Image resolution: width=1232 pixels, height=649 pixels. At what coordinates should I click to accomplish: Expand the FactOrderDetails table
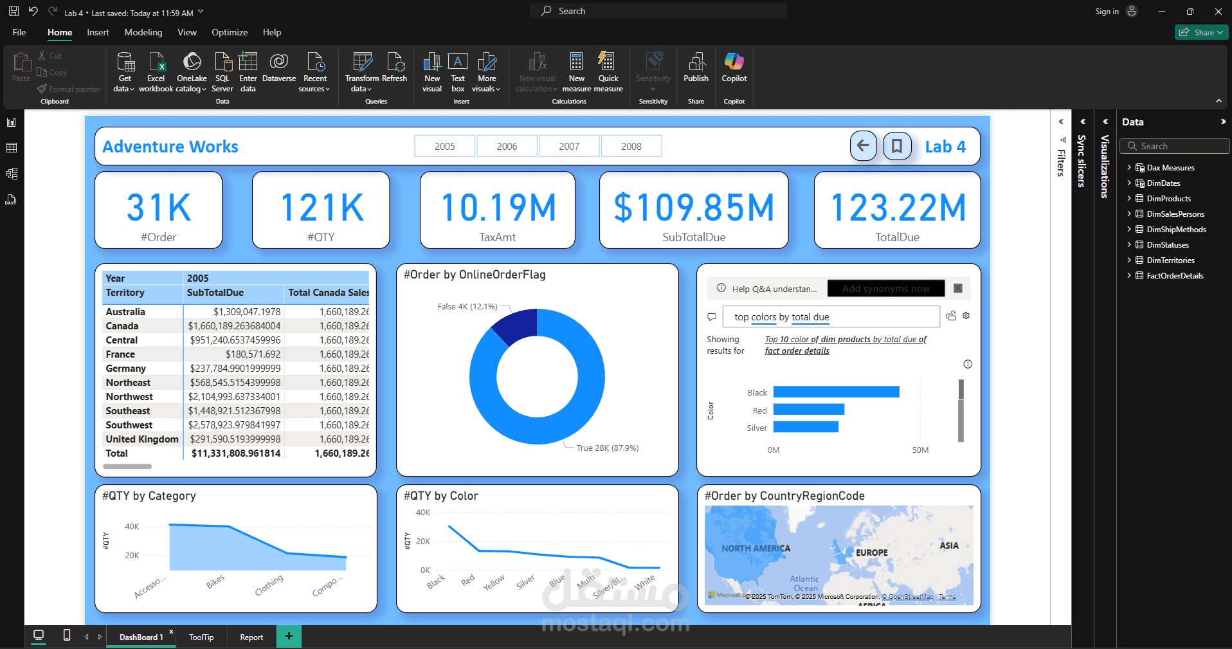click(1129, 276)
